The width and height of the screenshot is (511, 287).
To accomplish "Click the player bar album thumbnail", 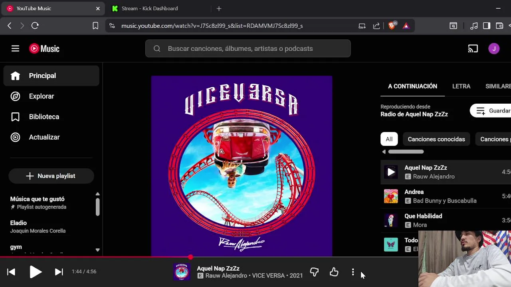I will point(182,272).
